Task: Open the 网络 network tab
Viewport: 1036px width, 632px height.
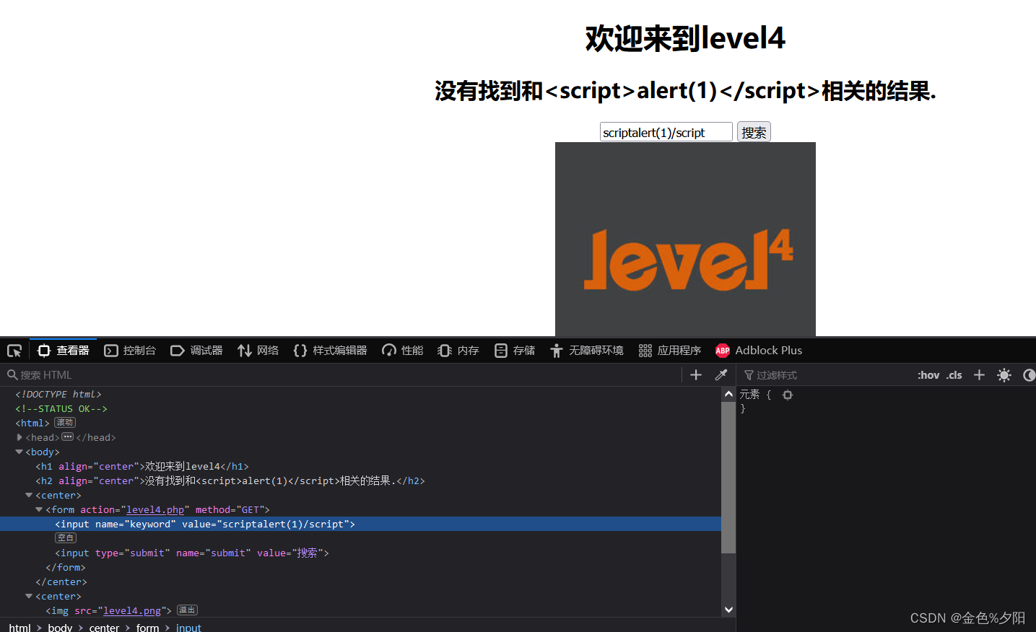Action: coord(258,351)
